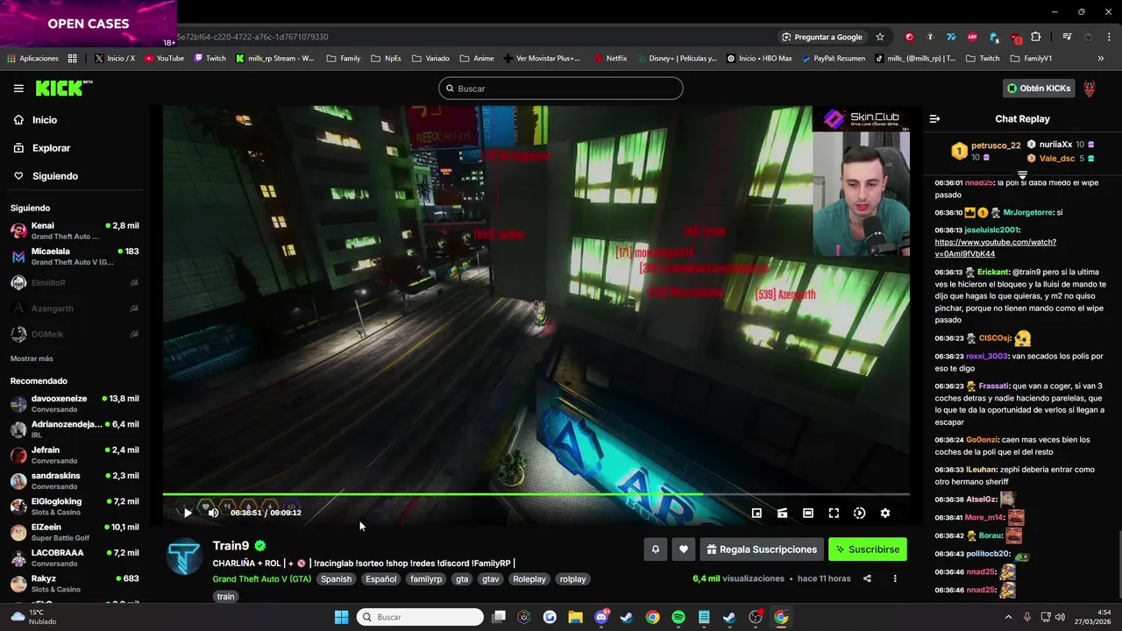Open the offline channel Azengarth
This screenshot has height=631, width=1122.
click(75, 308)
